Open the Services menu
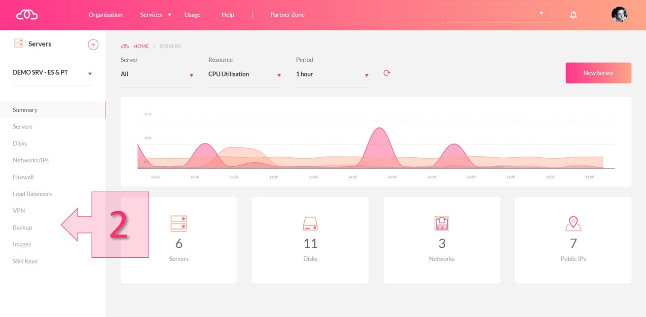 pos(155,15)
